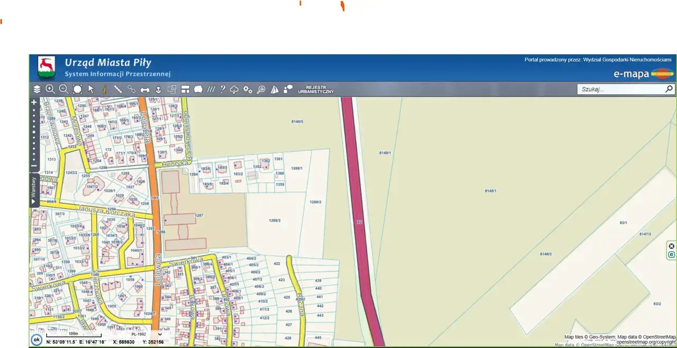The height and width of the screenshot is (348, 677).
Task: Print the map using printer icon
Action: pyautogui.click(x=145, y=89)
